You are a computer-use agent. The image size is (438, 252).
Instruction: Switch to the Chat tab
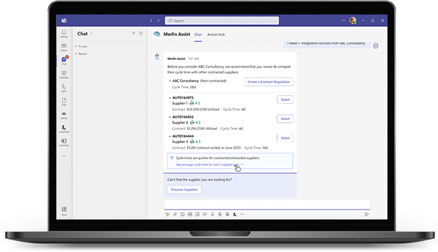coord(198,35)
